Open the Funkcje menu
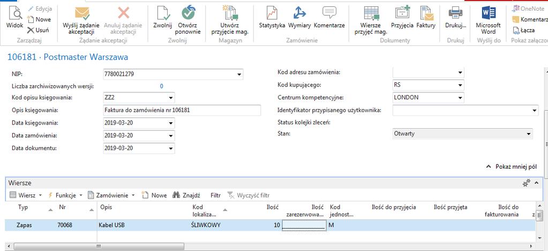548x251 pixels. point(65,195)
